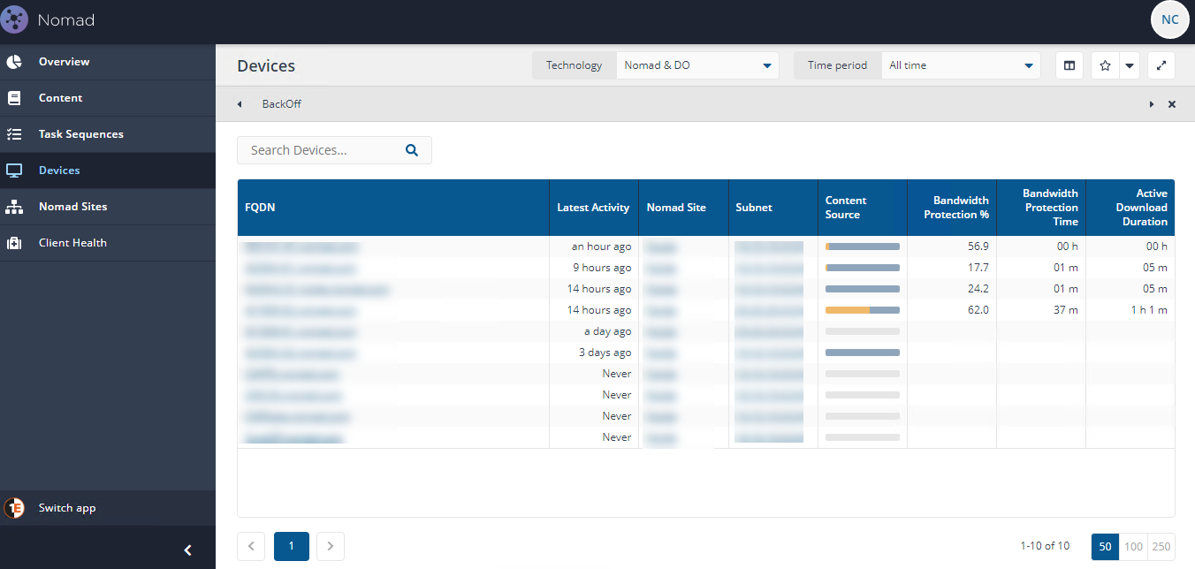Screen dimensions: 1195x569
Task: Open the Content menu item
Action: coord(108,98)
